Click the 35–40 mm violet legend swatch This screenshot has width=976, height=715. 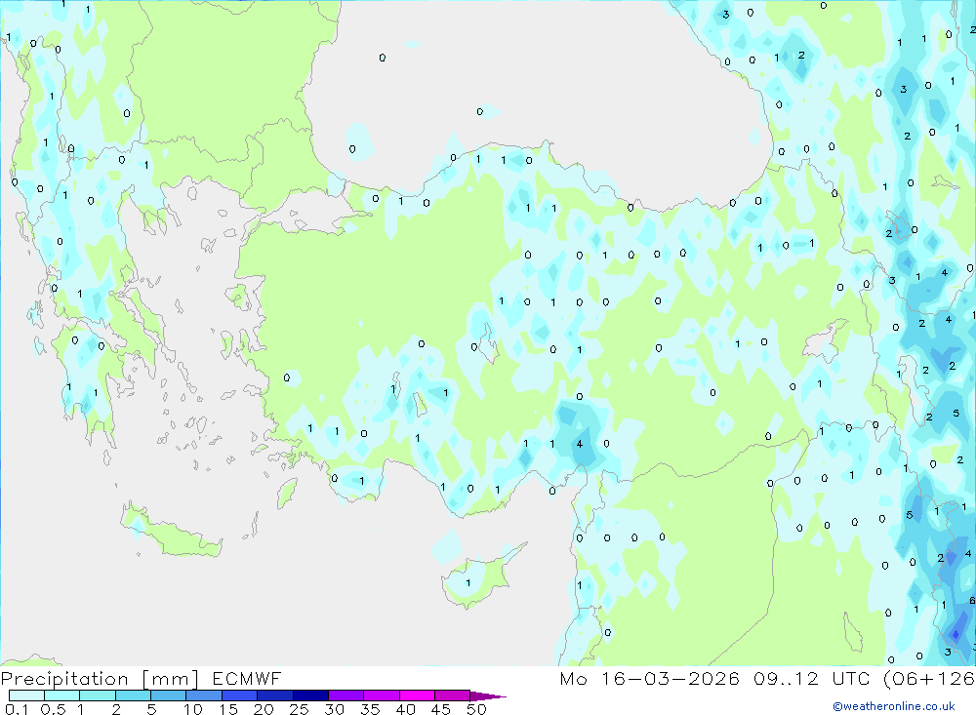click(382, 695)
